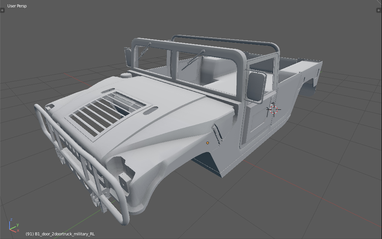The height and width of the screenshot is (239, 382).
Task: Click the User Persp view label
Action: pyautogui.click(x=17, y=6)
